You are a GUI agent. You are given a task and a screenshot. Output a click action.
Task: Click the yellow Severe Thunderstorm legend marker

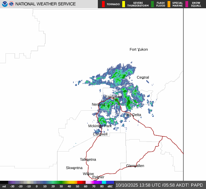pos(124,4)
